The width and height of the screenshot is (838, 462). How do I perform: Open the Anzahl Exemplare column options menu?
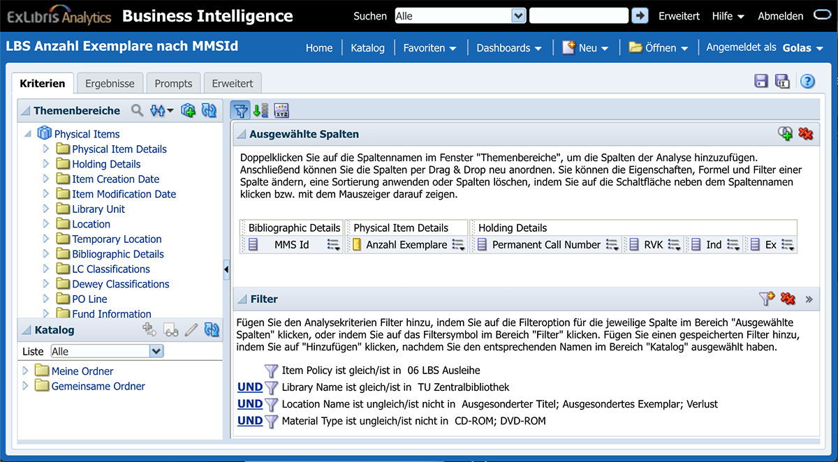tap(459, 245)
